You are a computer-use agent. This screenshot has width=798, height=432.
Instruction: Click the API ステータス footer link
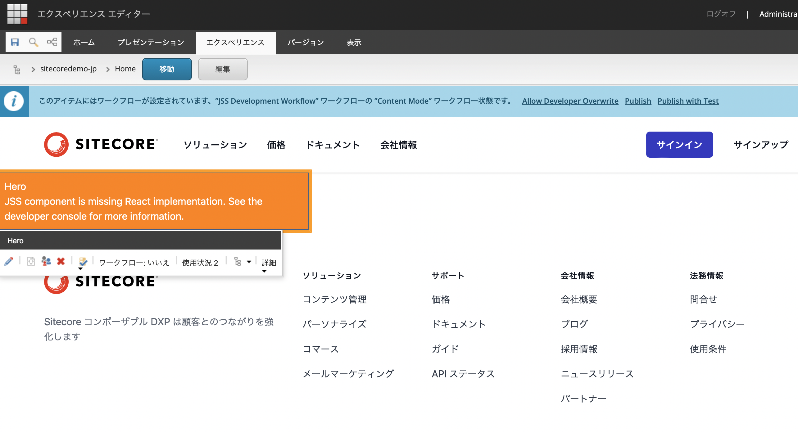463,374
